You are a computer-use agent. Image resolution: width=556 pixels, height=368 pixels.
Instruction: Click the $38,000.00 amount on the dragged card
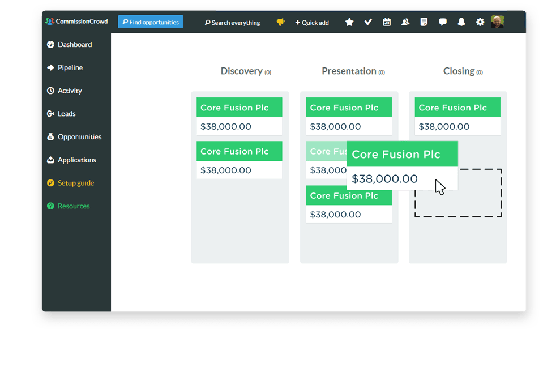pos(385,179)
